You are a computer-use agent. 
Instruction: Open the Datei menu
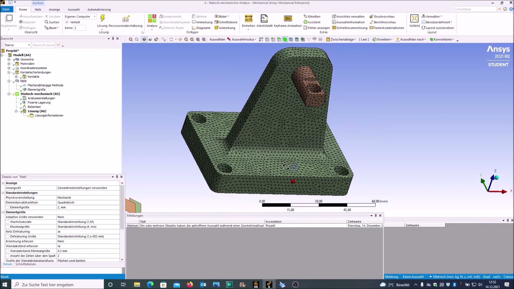click(x=6, y=9)
